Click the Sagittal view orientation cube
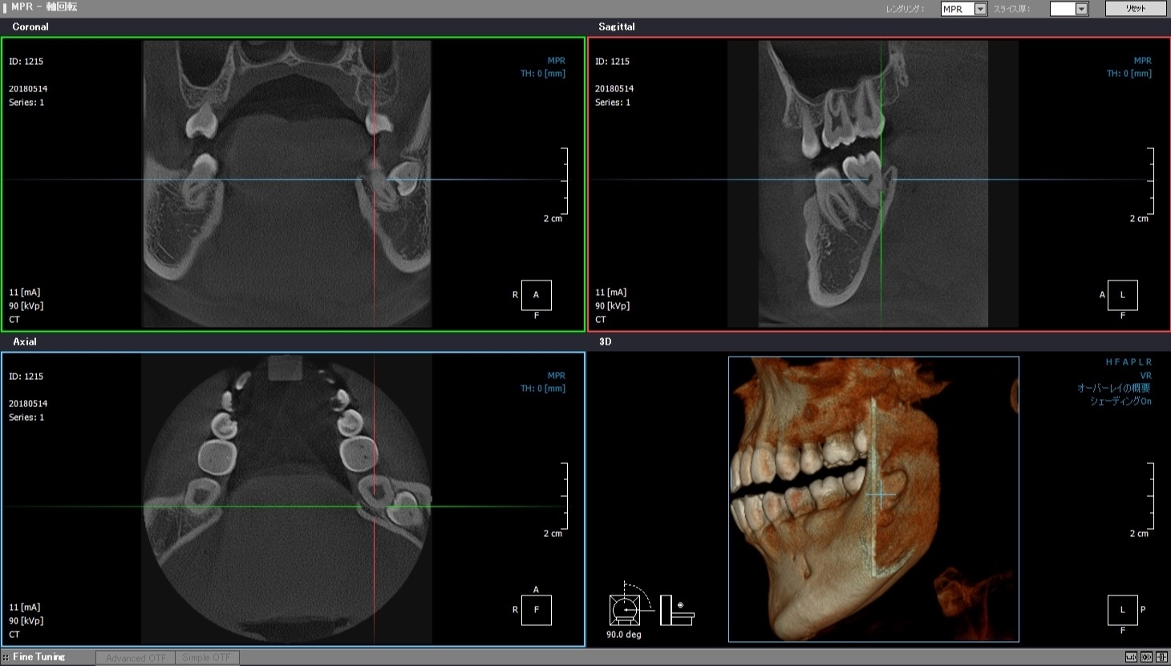This screenshot has width=1171, height=666. click(1122, 295)
